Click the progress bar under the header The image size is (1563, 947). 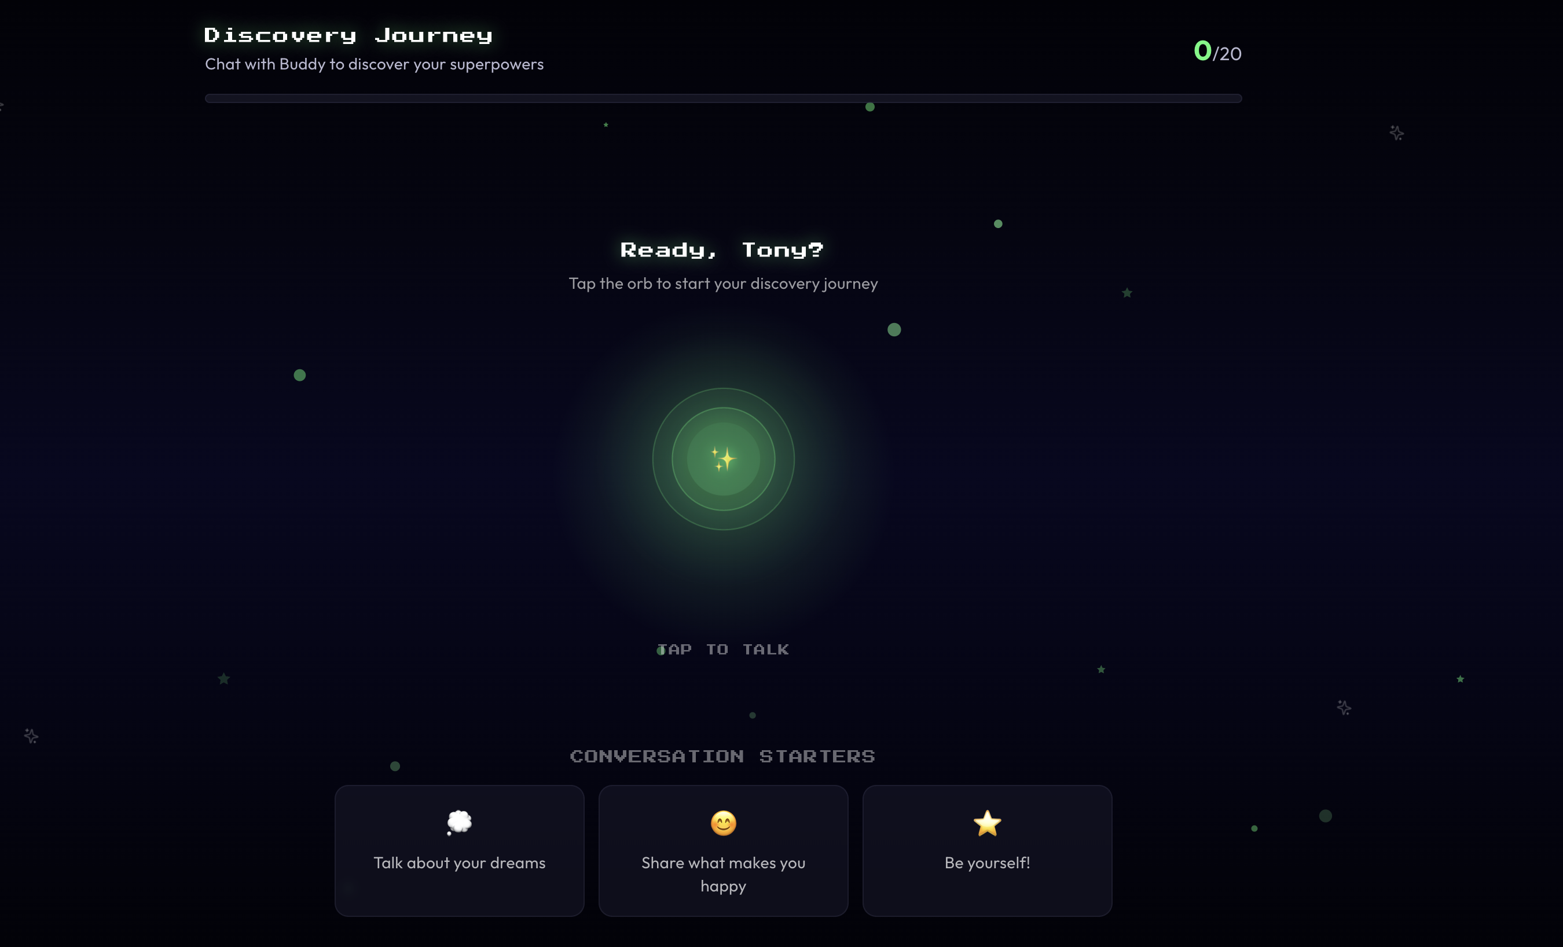(723, 98)
